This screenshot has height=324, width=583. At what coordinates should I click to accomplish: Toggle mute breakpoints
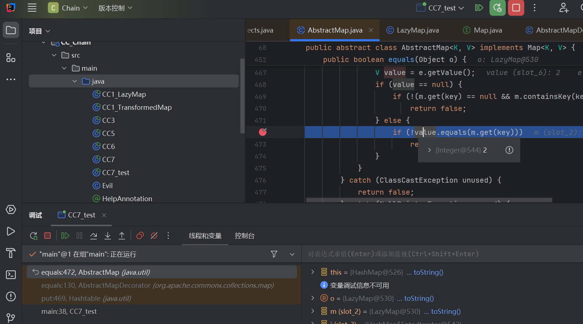click(x=154, y=236)
